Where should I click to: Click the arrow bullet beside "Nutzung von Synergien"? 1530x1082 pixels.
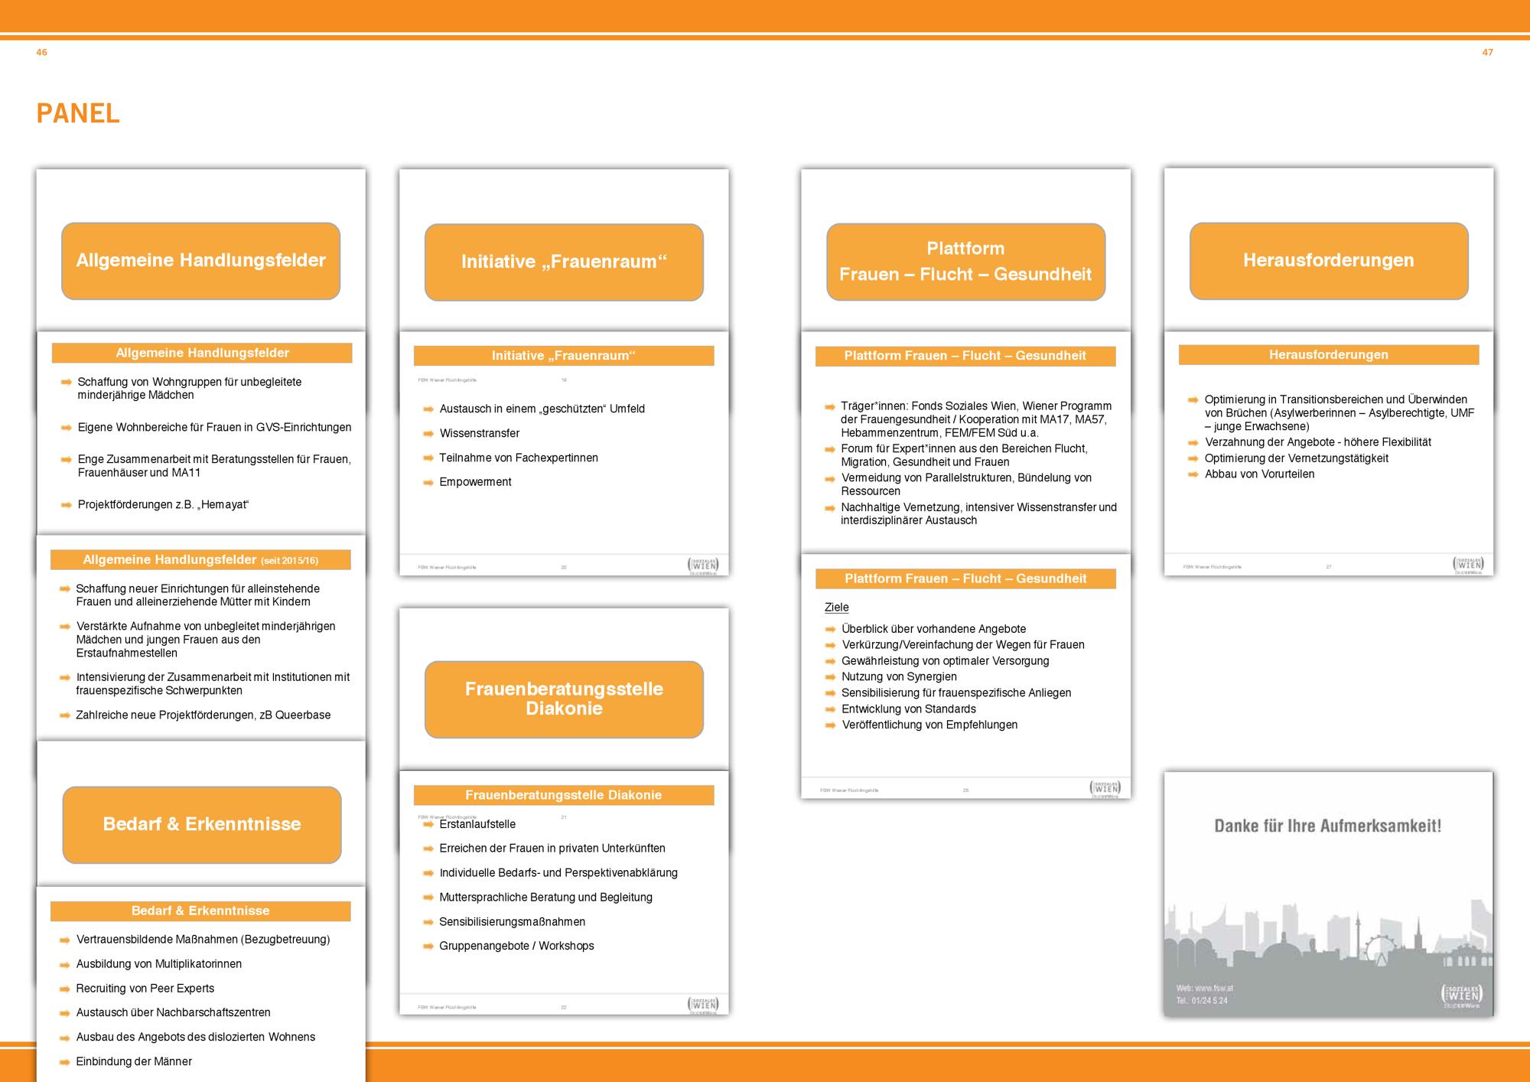point(830,677)
